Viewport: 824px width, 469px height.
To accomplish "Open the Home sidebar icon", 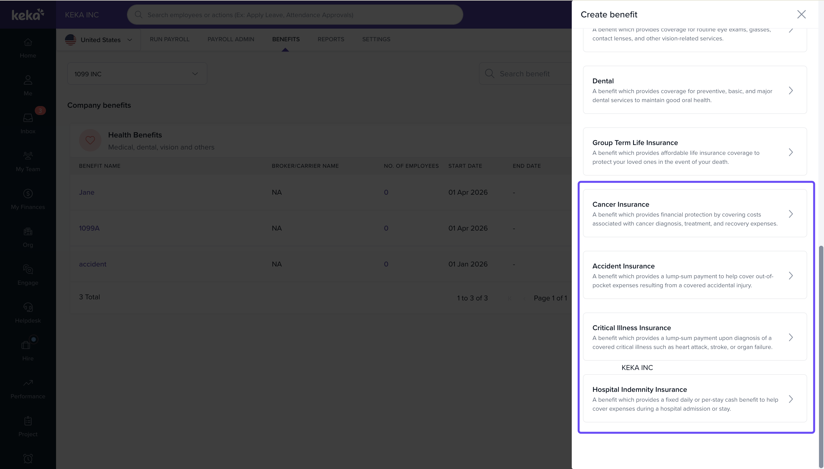I will coord(28,43).
